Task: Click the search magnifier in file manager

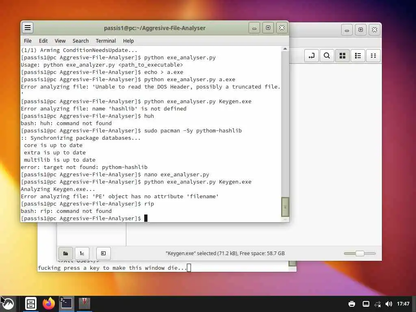Action: tap(327, 56)
